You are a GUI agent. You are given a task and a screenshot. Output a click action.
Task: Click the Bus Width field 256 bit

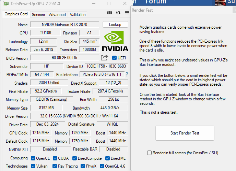(x=113, y=99)
